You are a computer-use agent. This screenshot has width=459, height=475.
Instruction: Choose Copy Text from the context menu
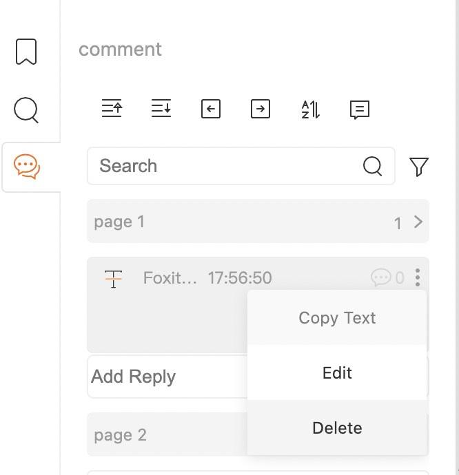pyautogui.click(x=337, y=318)
